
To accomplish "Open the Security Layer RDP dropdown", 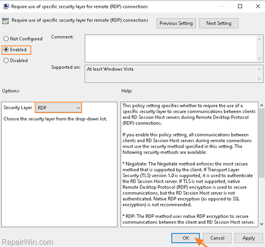I will [x=58, y=108].
